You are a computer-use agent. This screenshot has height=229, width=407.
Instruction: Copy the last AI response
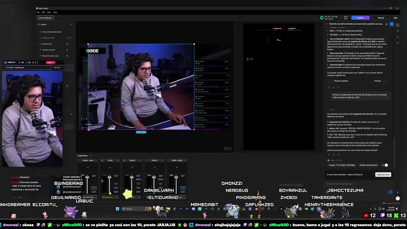(329, 155)
